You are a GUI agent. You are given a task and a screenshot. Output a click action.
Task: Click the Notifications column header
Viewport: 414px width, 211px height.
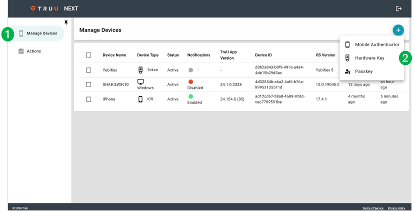pos(199,55)
